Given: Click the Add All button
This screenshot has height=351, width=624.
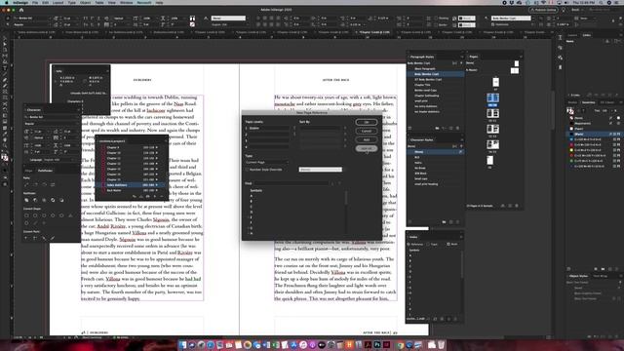Looking at the screenshot, I should click(x=367, y=148).
